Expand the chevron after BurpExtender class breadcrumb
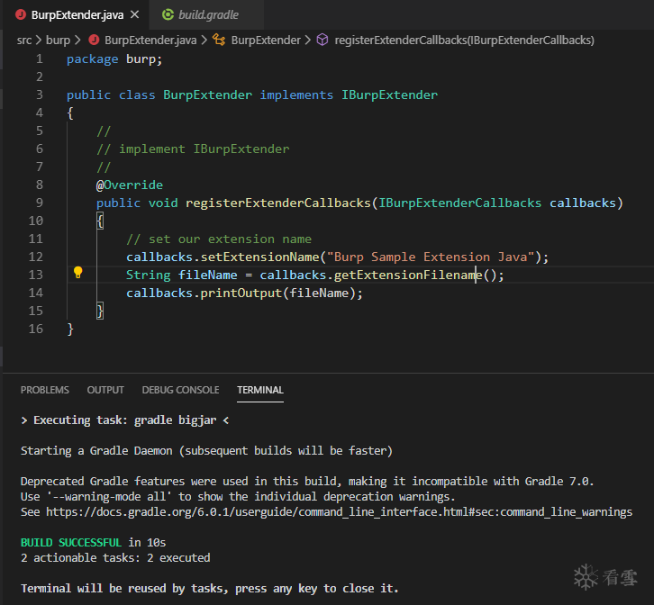This screenshot has width=654, height=605. [x=308, y=40]
